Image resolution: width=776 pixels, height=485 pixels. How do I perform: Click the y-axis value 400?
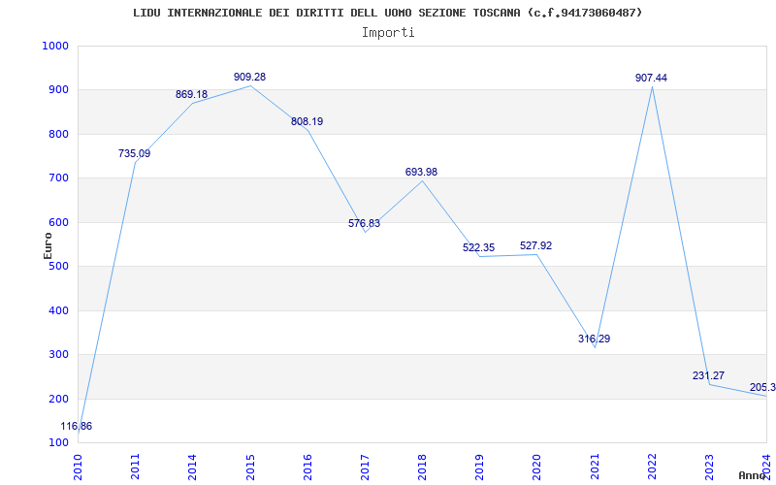[x=58, y=310]
